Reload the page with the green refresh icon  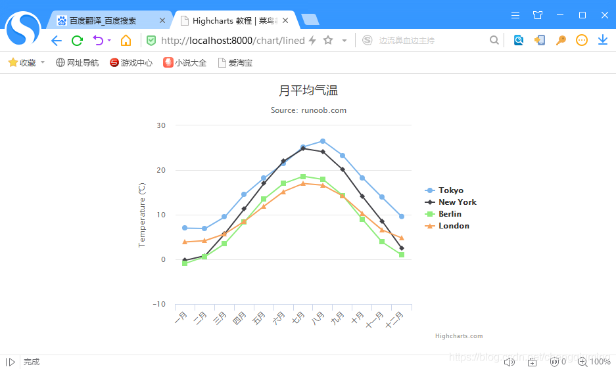point(77,41)
